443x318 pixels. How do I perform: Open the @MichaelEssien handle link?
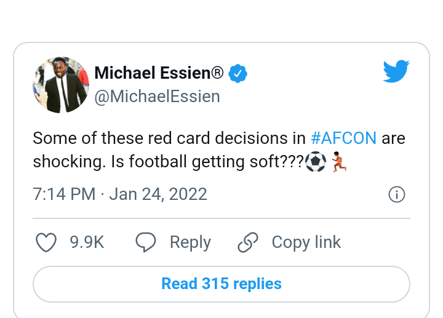[157, 97]
